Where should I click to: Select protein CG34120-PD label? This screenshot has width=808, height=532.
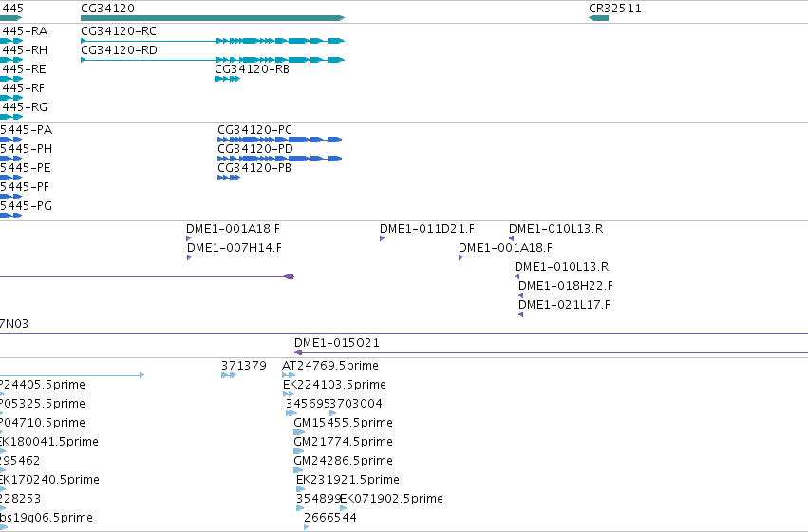(255, 148)
